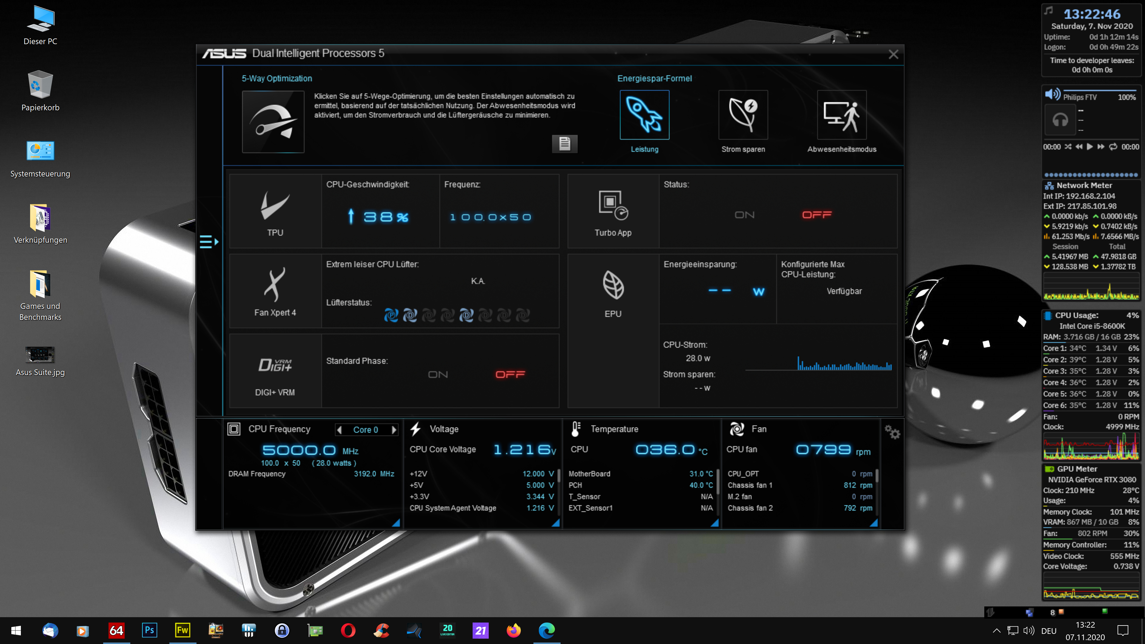
Task: Click the 5-Way Optimization speedometer icon
Action: point(273,121)
